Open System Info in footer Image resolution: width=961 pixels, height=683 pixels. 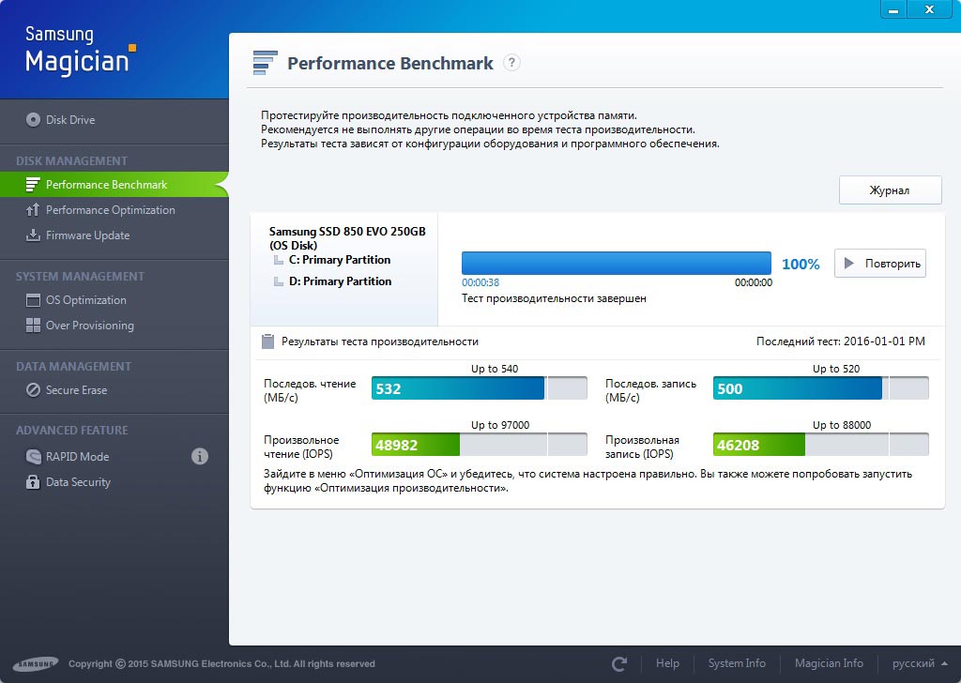click(737, 663)
